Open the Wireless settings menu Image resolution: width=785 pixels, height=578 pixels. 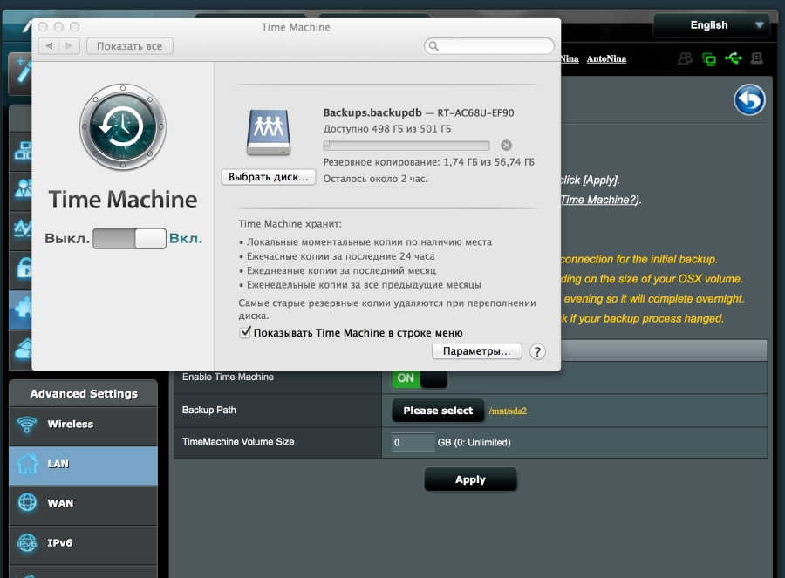(83, 425)
